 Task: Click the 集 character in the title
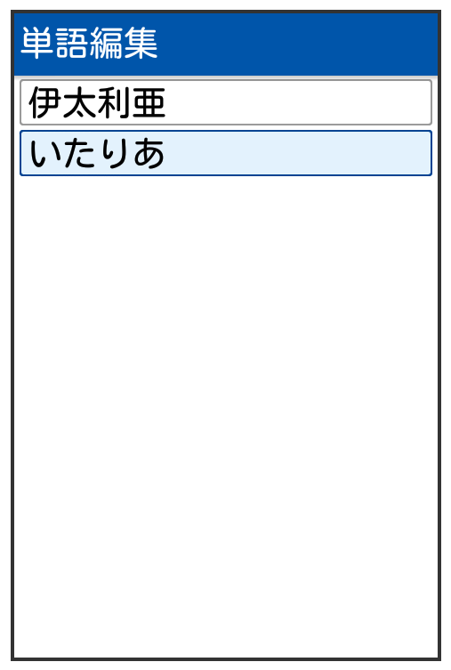click(141, 44)
